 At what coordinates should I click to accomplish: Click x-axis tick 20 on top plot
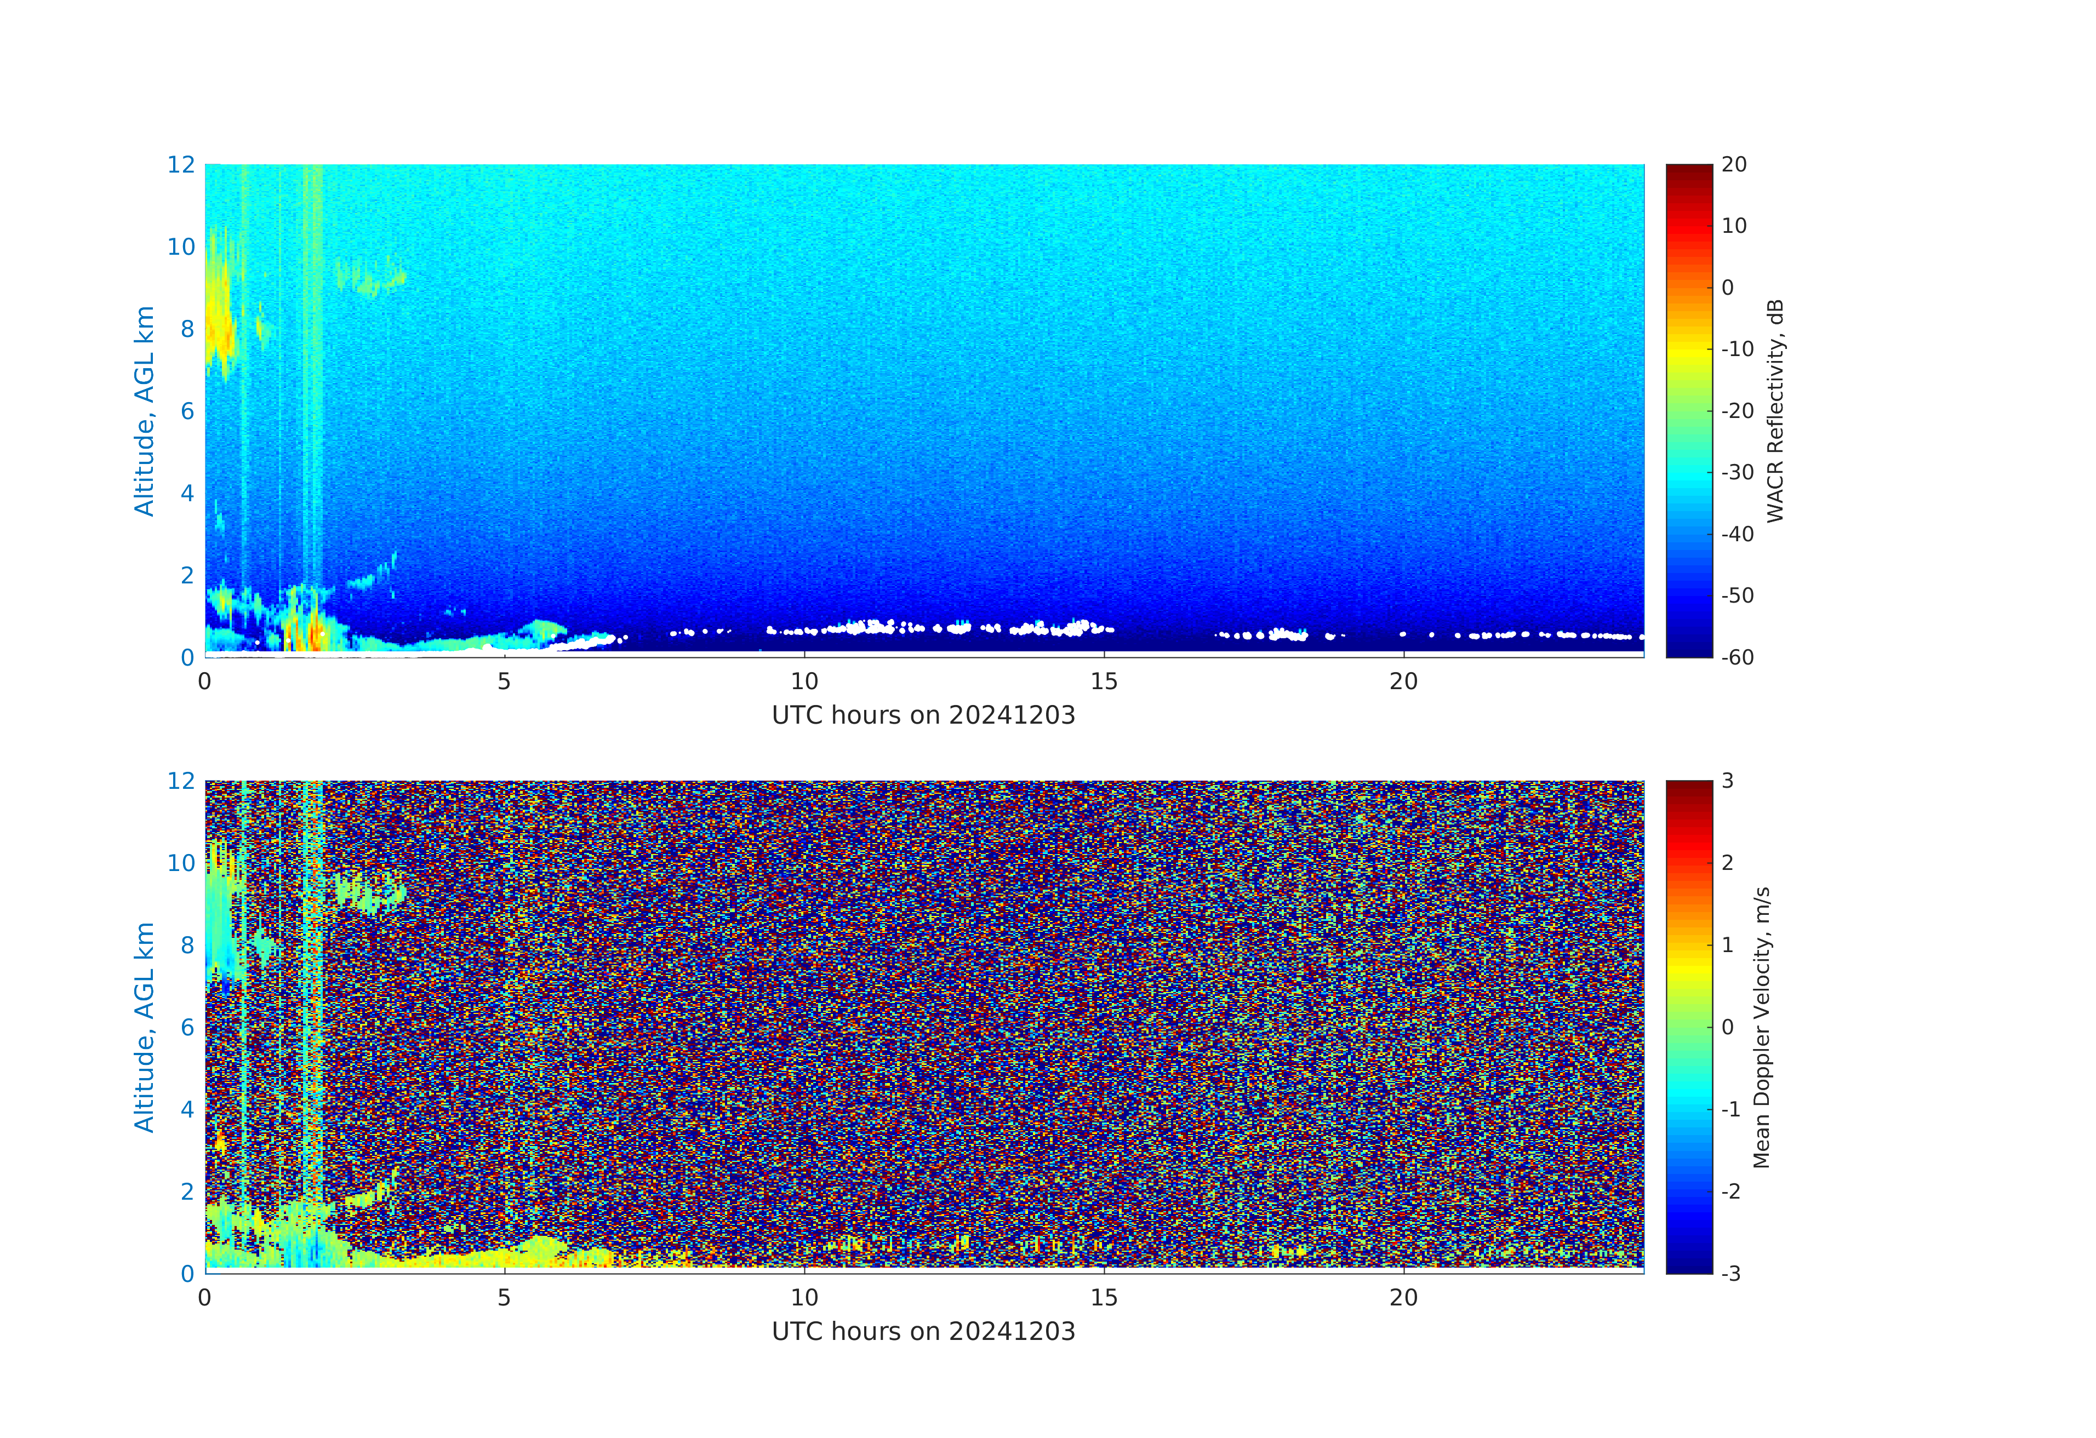(x=1402, y=681)
